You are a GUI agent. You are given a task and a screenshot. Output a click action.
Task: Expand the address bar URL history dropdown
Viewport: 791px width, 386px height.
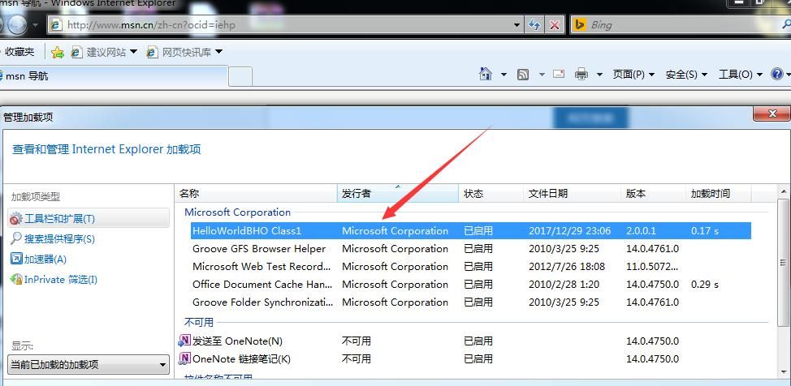point(517,24)
